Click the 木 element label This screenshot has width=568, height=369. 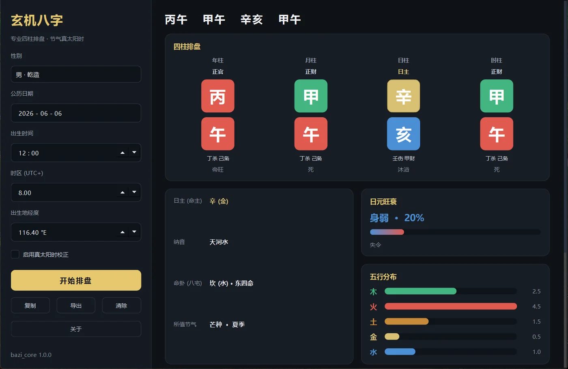[374, 292]
